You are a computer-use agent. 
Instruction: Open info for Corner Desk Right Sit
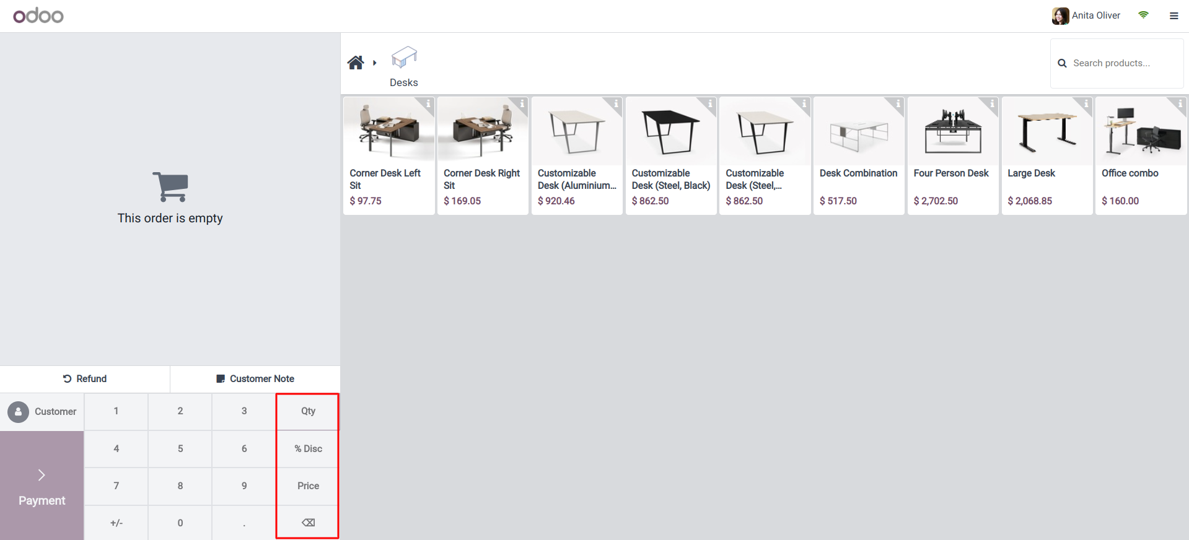coord(522,103)
